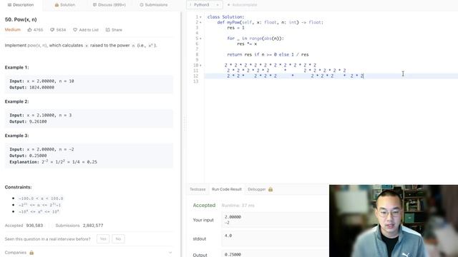Toggle the Autocomplete option
The height and width of the screenshot is (257, 458).
tap(242, 5)
